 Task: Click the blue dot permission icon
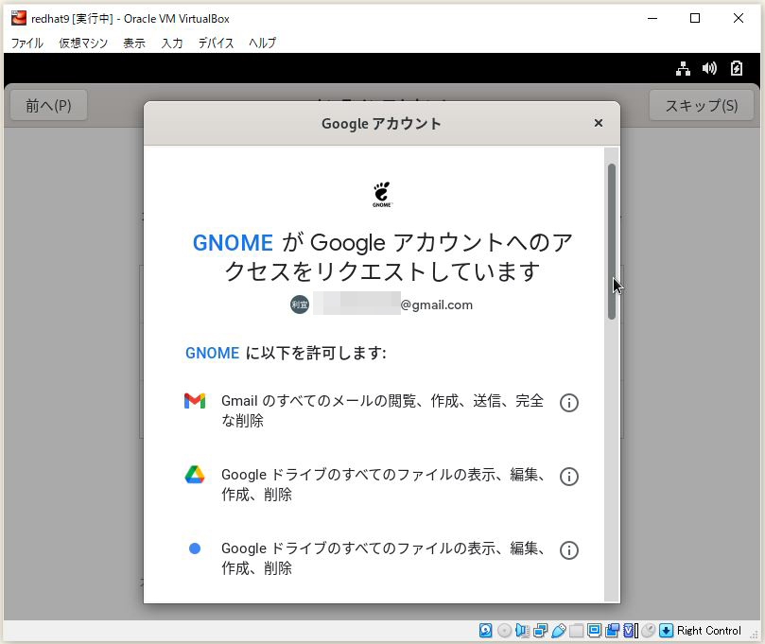click(x=195, y=548)
